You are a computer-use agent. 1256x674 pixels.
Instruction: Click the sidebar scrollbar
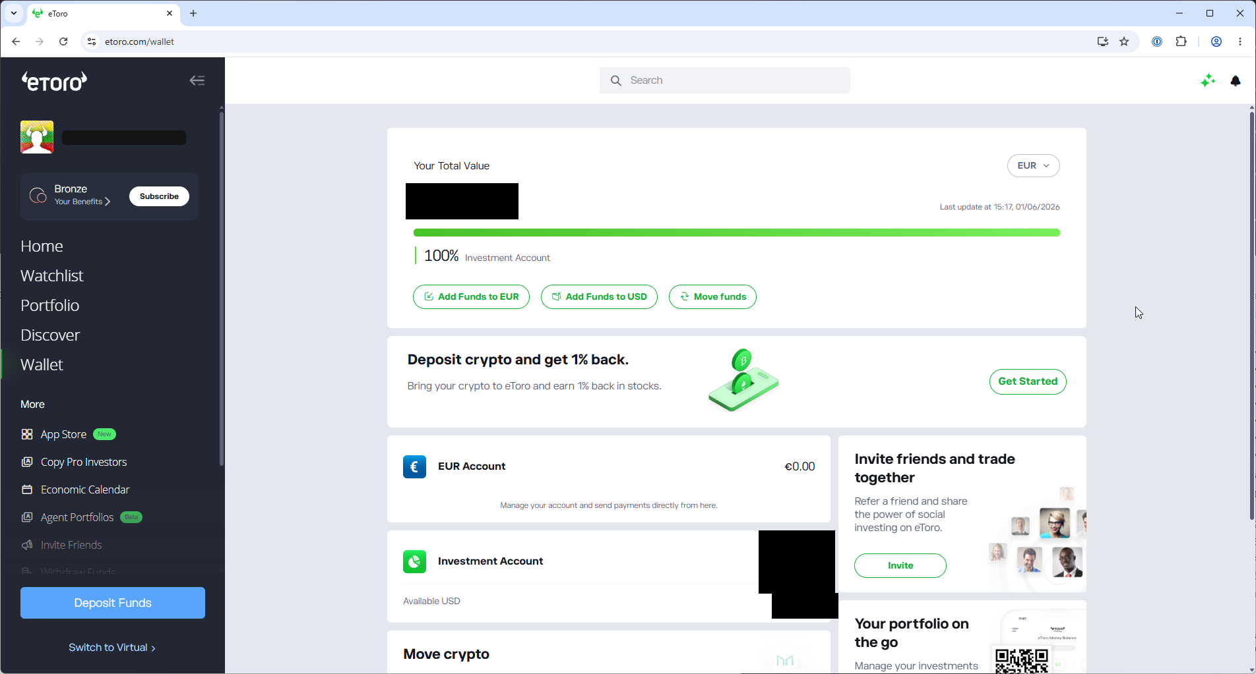(222, 289)
